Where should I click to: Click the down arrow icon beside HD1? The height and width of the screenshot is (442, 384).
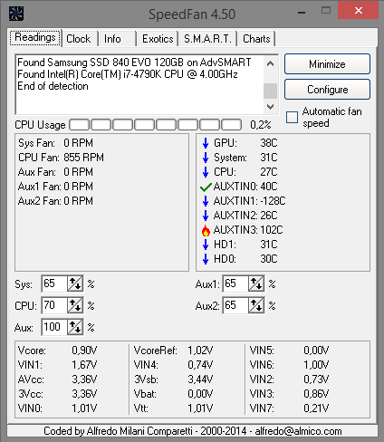[x=206, y=245]
